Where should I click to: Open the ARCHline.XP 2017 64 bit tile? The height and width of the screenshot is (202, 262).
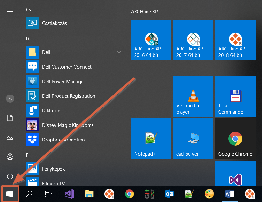pyautogui.click(x=193, y=40)
